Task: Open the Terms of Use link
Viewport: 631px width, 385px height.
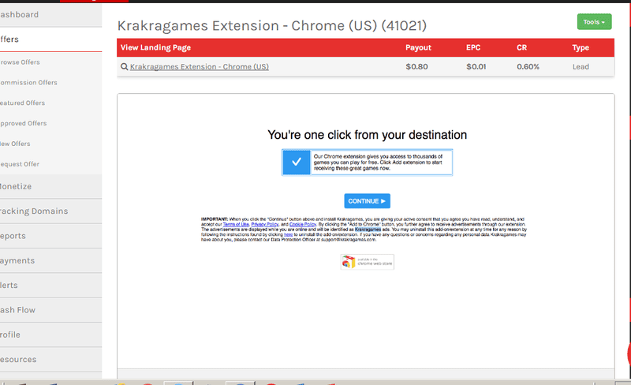Action: (x=236, y=224)
